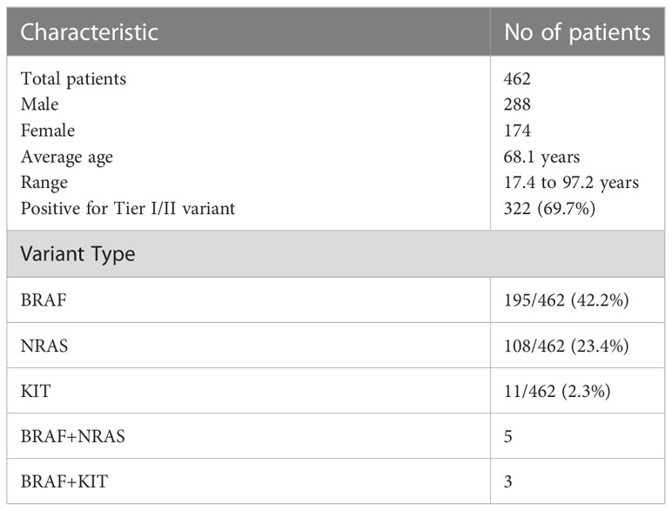This screenshot has width=672, height=511.
Task: Click the BRAF+NRAS row label
Action: coord(73,436)
